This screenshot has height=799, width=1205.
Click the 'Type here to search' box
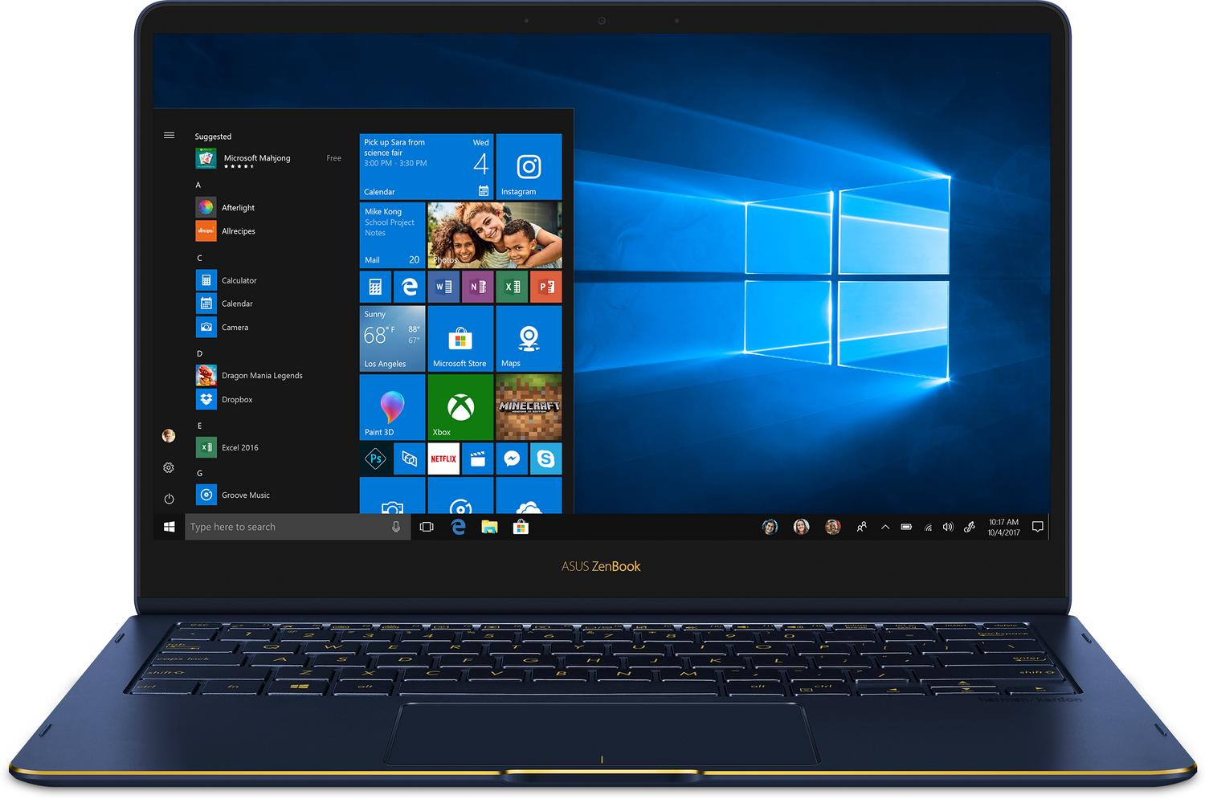coord(285,528)
